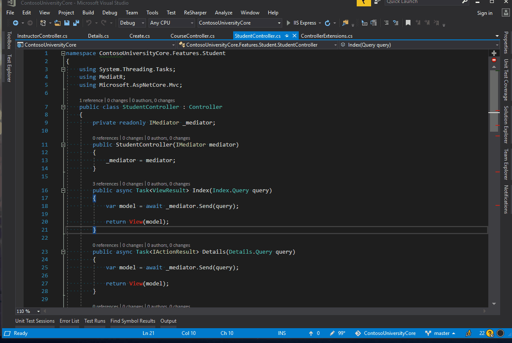Viewport: 512px width, 343px height.
Task: Click the Open File folder icon
Action: tap(58, 23)
